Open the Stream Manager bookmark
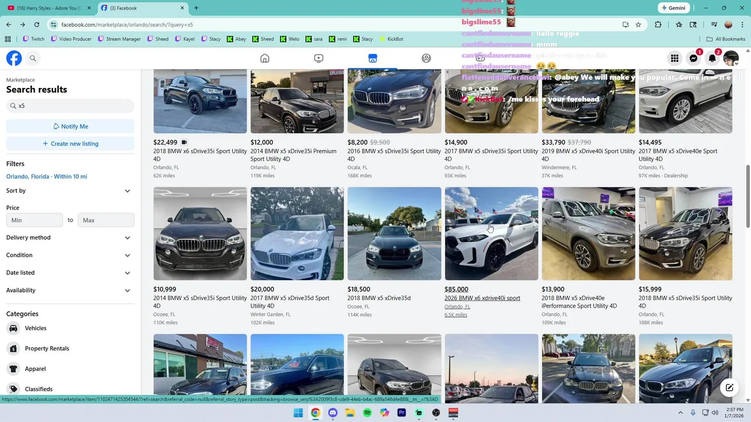Screen dimensions: 751x422 pyautogui.click(x=119, y=39)
